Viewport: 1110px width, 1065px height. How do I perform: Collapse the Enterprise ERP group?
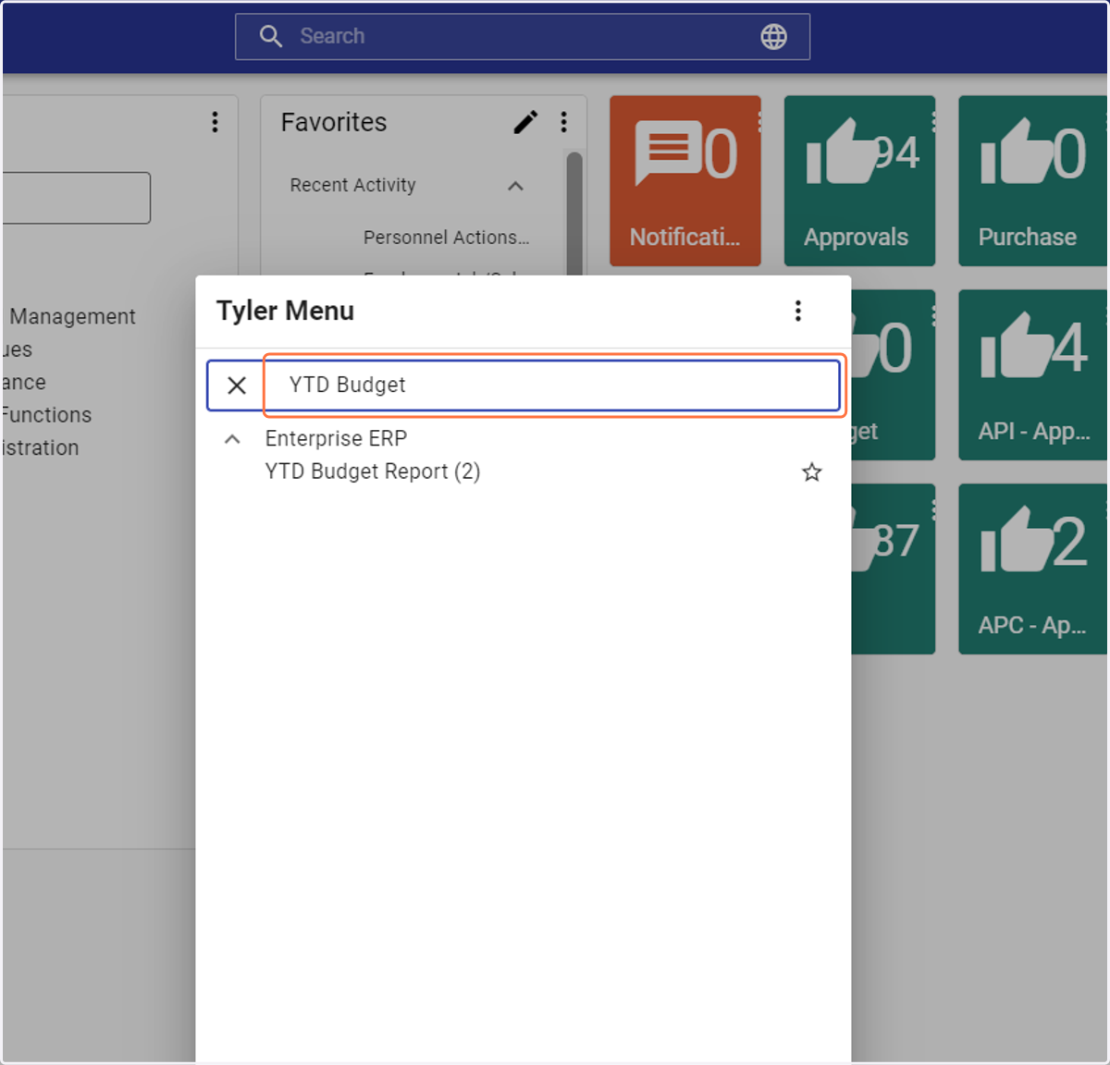click(x=232, y=439)
